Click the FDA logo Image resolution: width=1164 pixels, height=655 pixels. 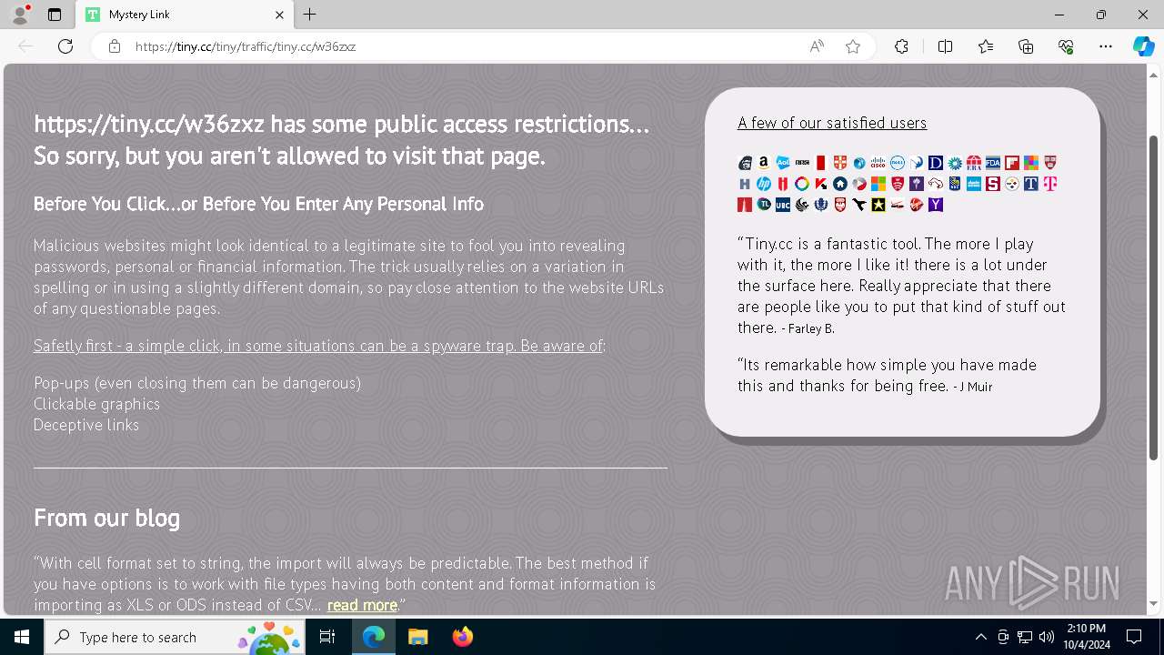993,163
